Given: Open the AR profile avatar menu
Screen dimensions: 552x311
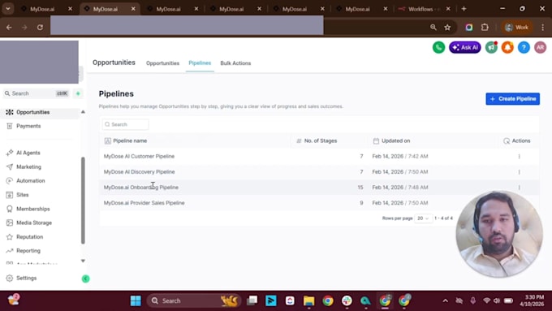Looking at the screenshot, I should pyautogui.click(x=540, y=48).
